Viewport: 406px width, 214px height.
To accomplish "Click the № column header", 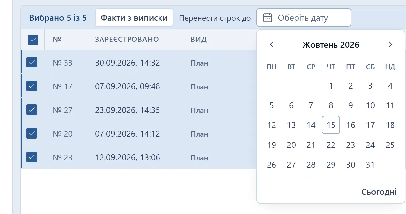I will (57, 40).
